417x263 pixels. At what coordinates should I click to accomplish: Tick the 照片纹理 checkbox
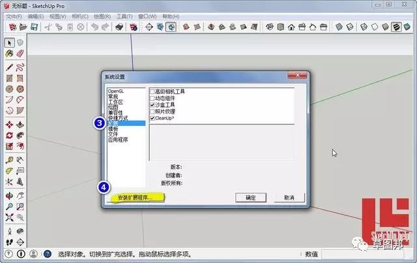pyautogui.click(x=152, y=112)
